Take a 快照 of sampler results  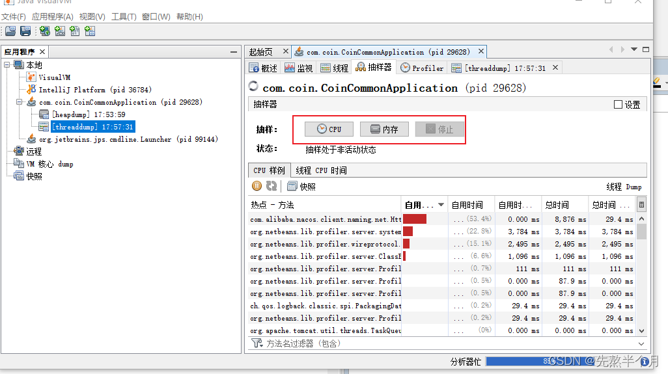(301, 187)
